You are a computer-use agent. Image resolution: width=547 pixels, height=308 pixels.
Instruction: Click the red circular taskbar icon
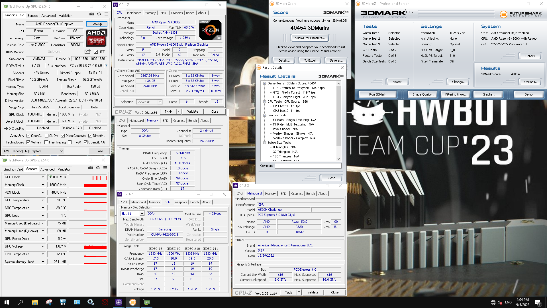pyautogui.click(x=105, y=302)
